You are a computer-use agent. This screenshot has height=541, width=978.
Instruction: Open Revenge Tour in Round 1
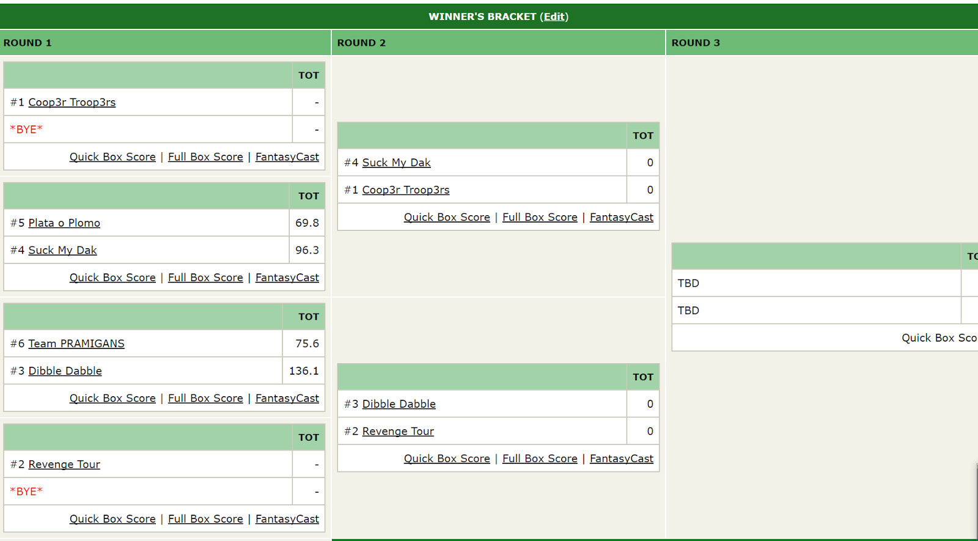[x=64, y=465]
